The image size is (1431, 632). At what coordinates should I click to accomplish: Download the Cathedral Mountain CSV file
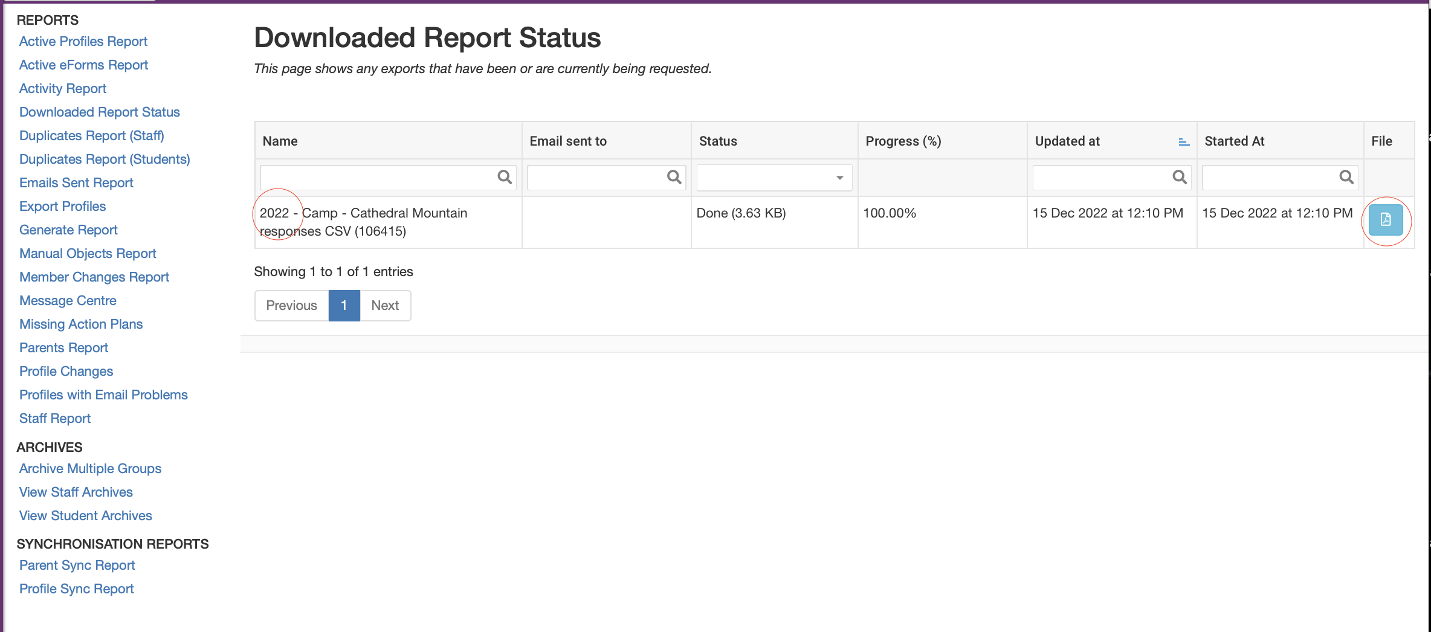[x=1385, y=220]
